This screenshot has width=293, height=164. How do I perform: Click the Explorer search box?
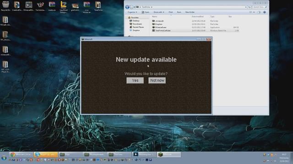tap(260, 7)
